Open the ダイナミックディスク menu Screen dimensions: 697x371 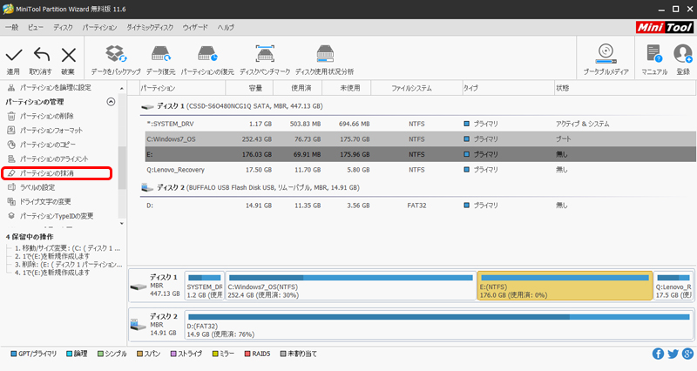(x=149, y=28)
